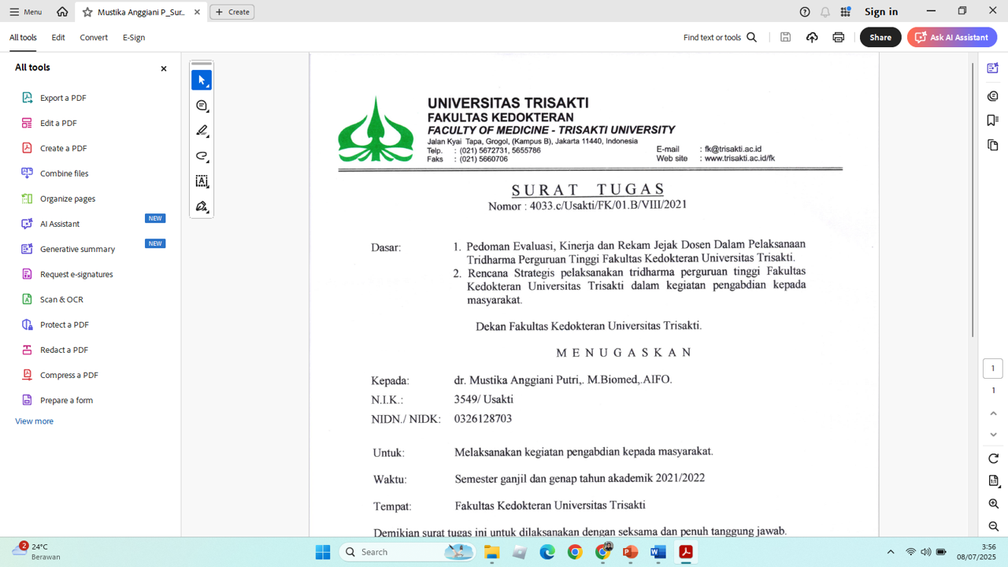Choose the Fill & Sign pen tool
The height and width of the screenshot is (567, 1008).
pos(202,206)
